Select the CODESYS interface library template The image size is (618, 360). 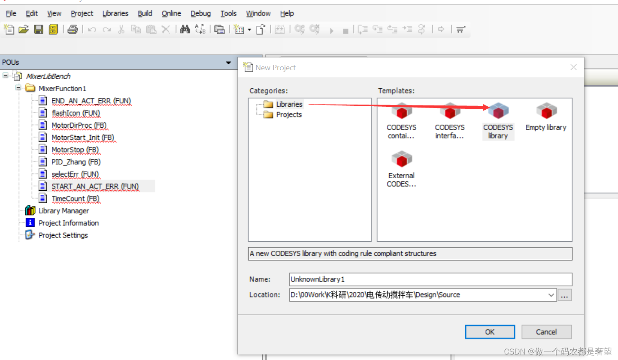450,121
